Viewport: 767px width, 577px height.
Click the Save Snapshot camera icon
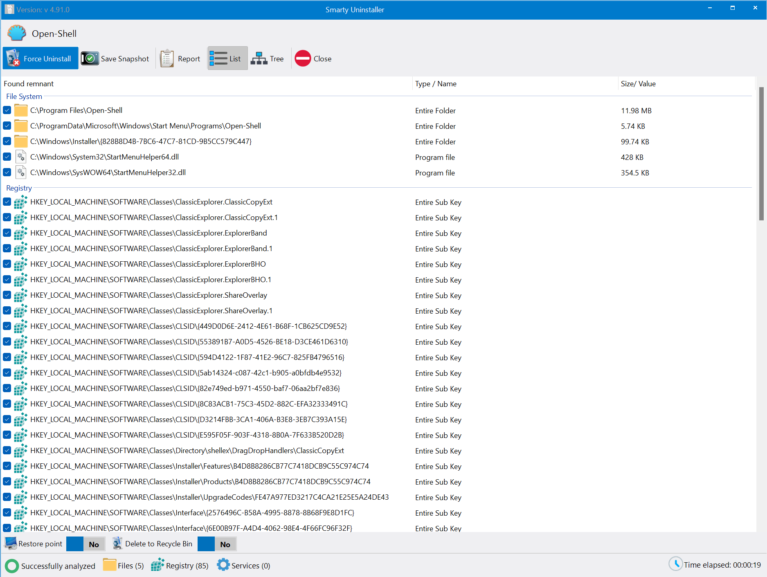pyautogui.click(x=90, y=58)
